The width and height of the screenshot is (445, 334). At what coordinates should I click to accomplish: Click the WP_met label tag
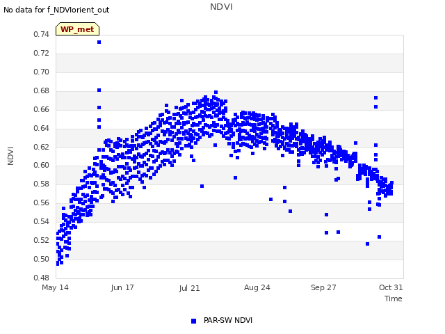77,29
